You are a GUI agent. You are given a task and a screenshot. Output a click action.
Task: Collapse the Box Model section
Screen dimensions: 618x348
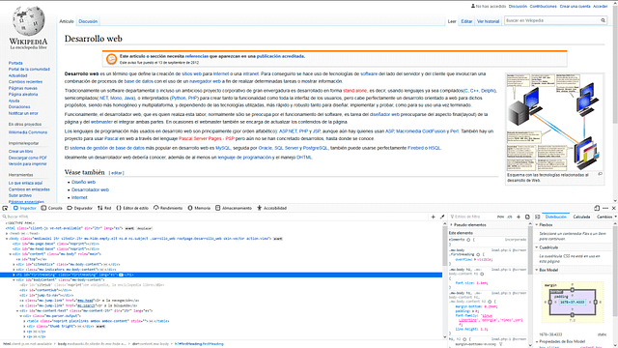click(537, 270)
